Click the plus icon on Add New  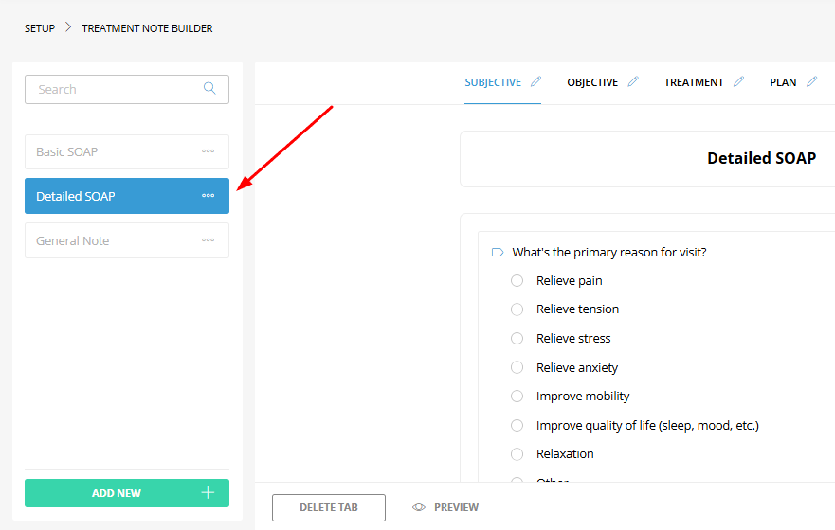click(209, 493)
